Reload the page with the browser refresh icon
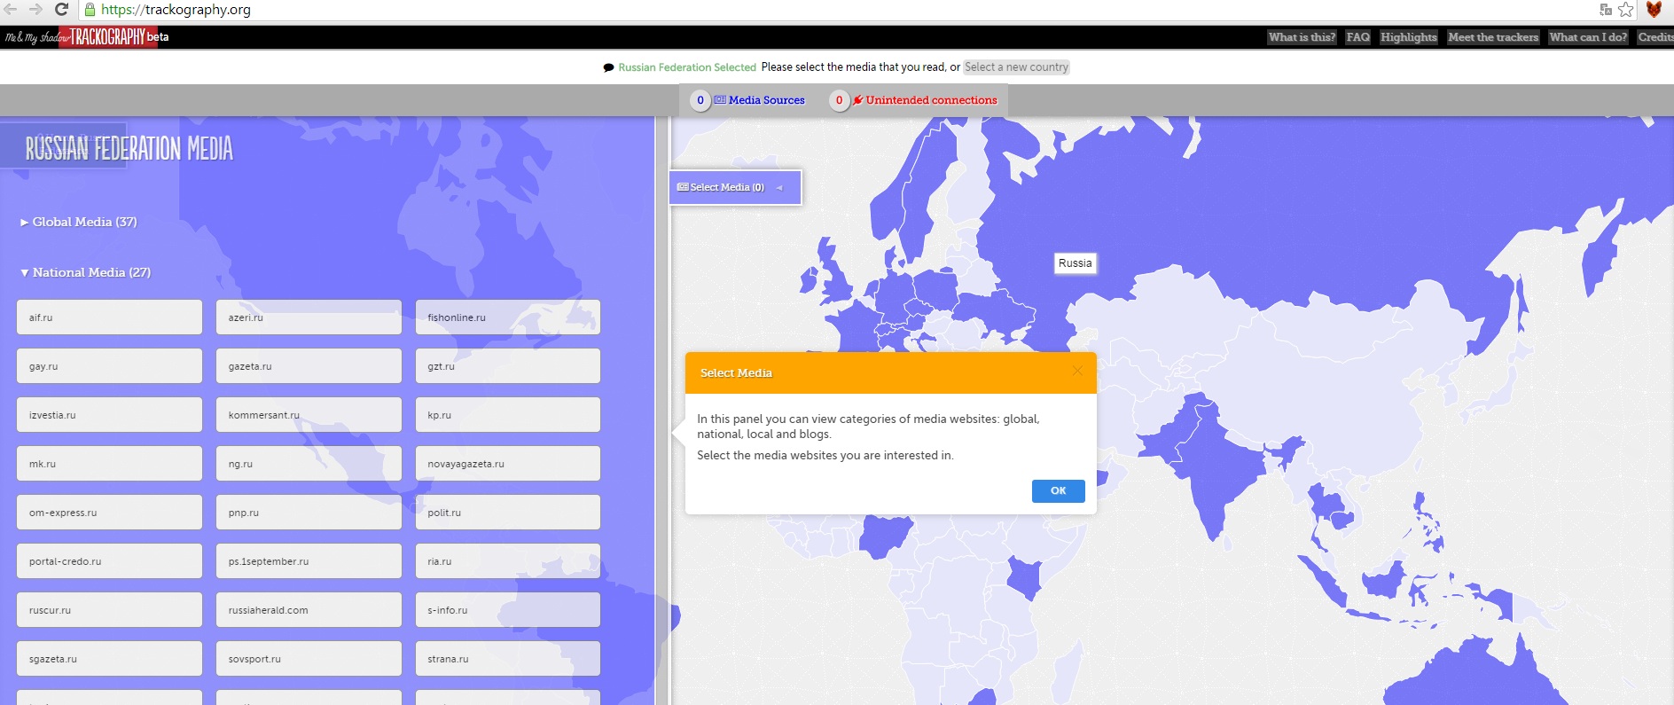The image size is (1674, 705). pyautogui.click(x=62, y=9)
